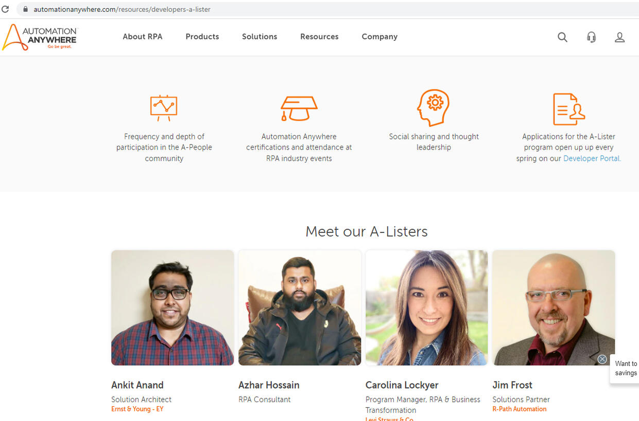The image size is (639, 421).
Task: Click the padlock site security icon
Action: click(25, 9)
